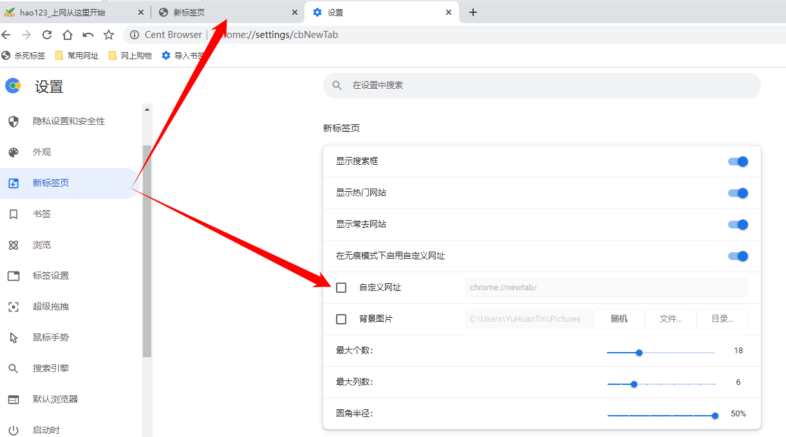Open Privacy and Security shield icon

click(x=14, y=121)
